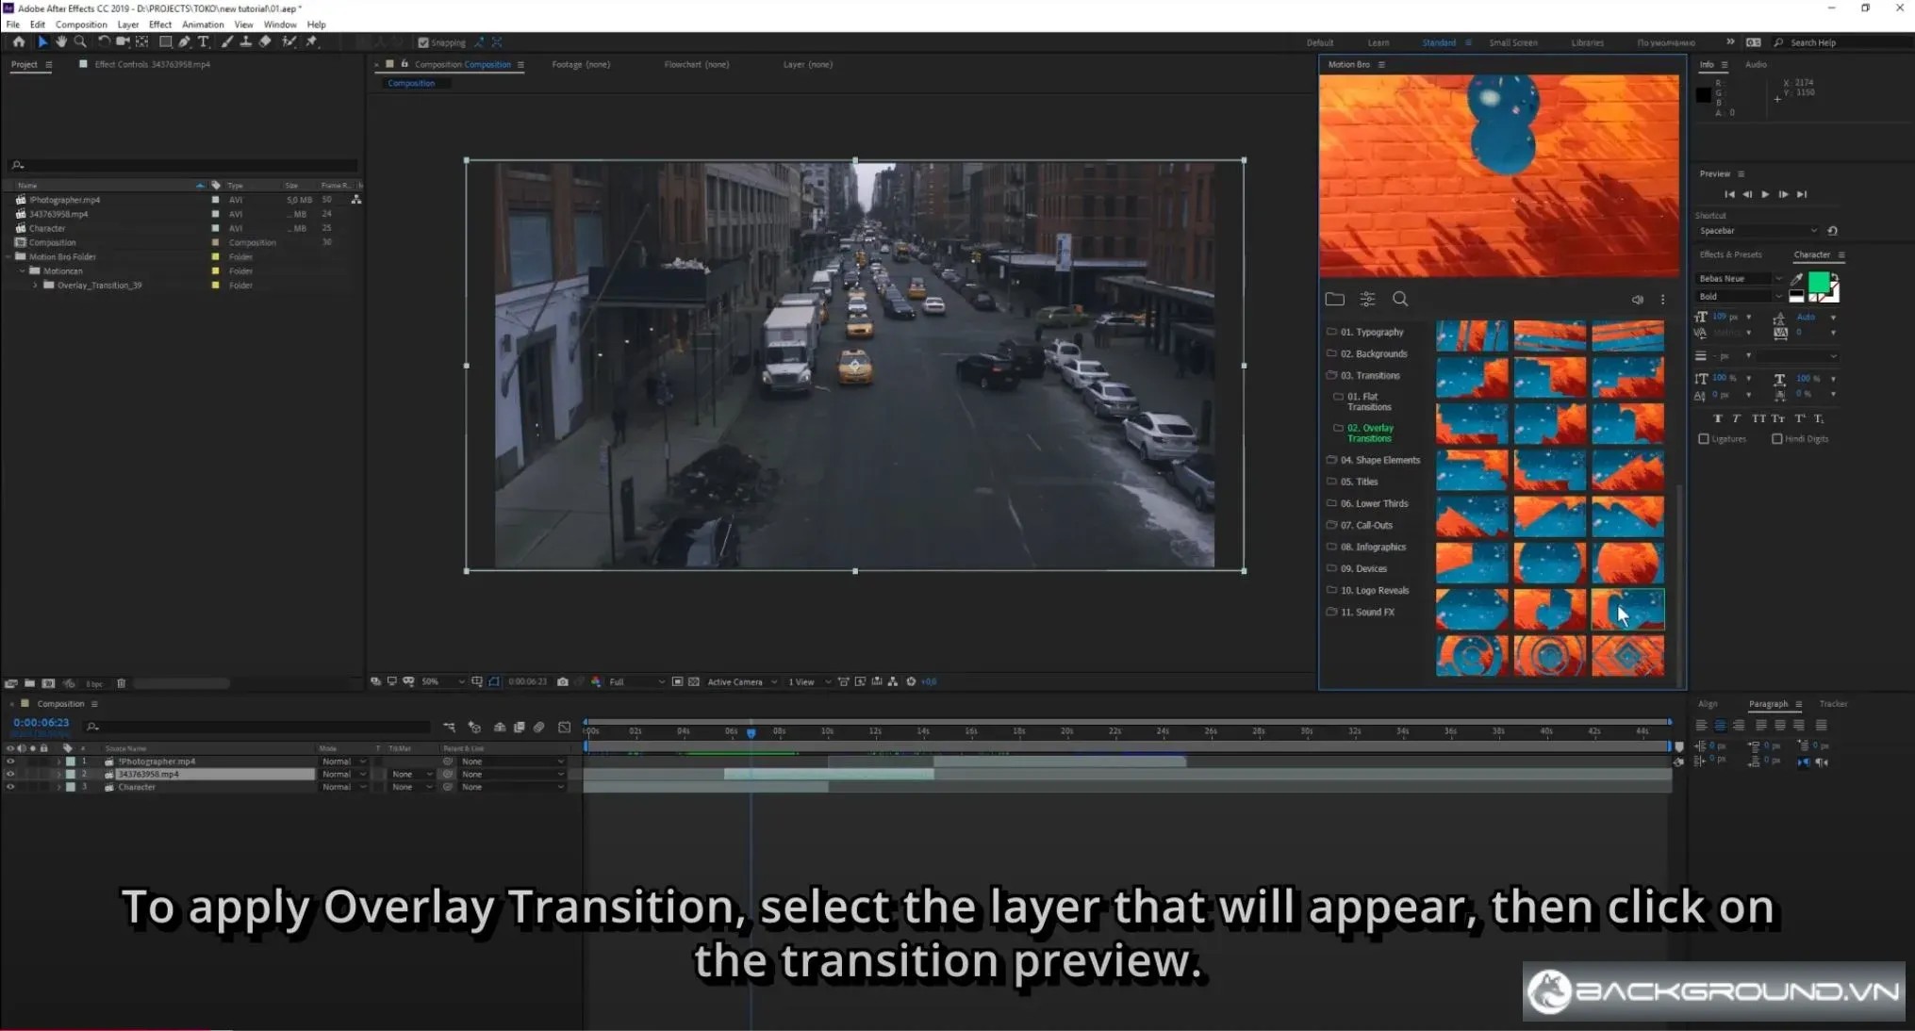This screenshot has width=1915, height=1031.
Task: Select the Pen tool
Action: [x=184, y=42]
